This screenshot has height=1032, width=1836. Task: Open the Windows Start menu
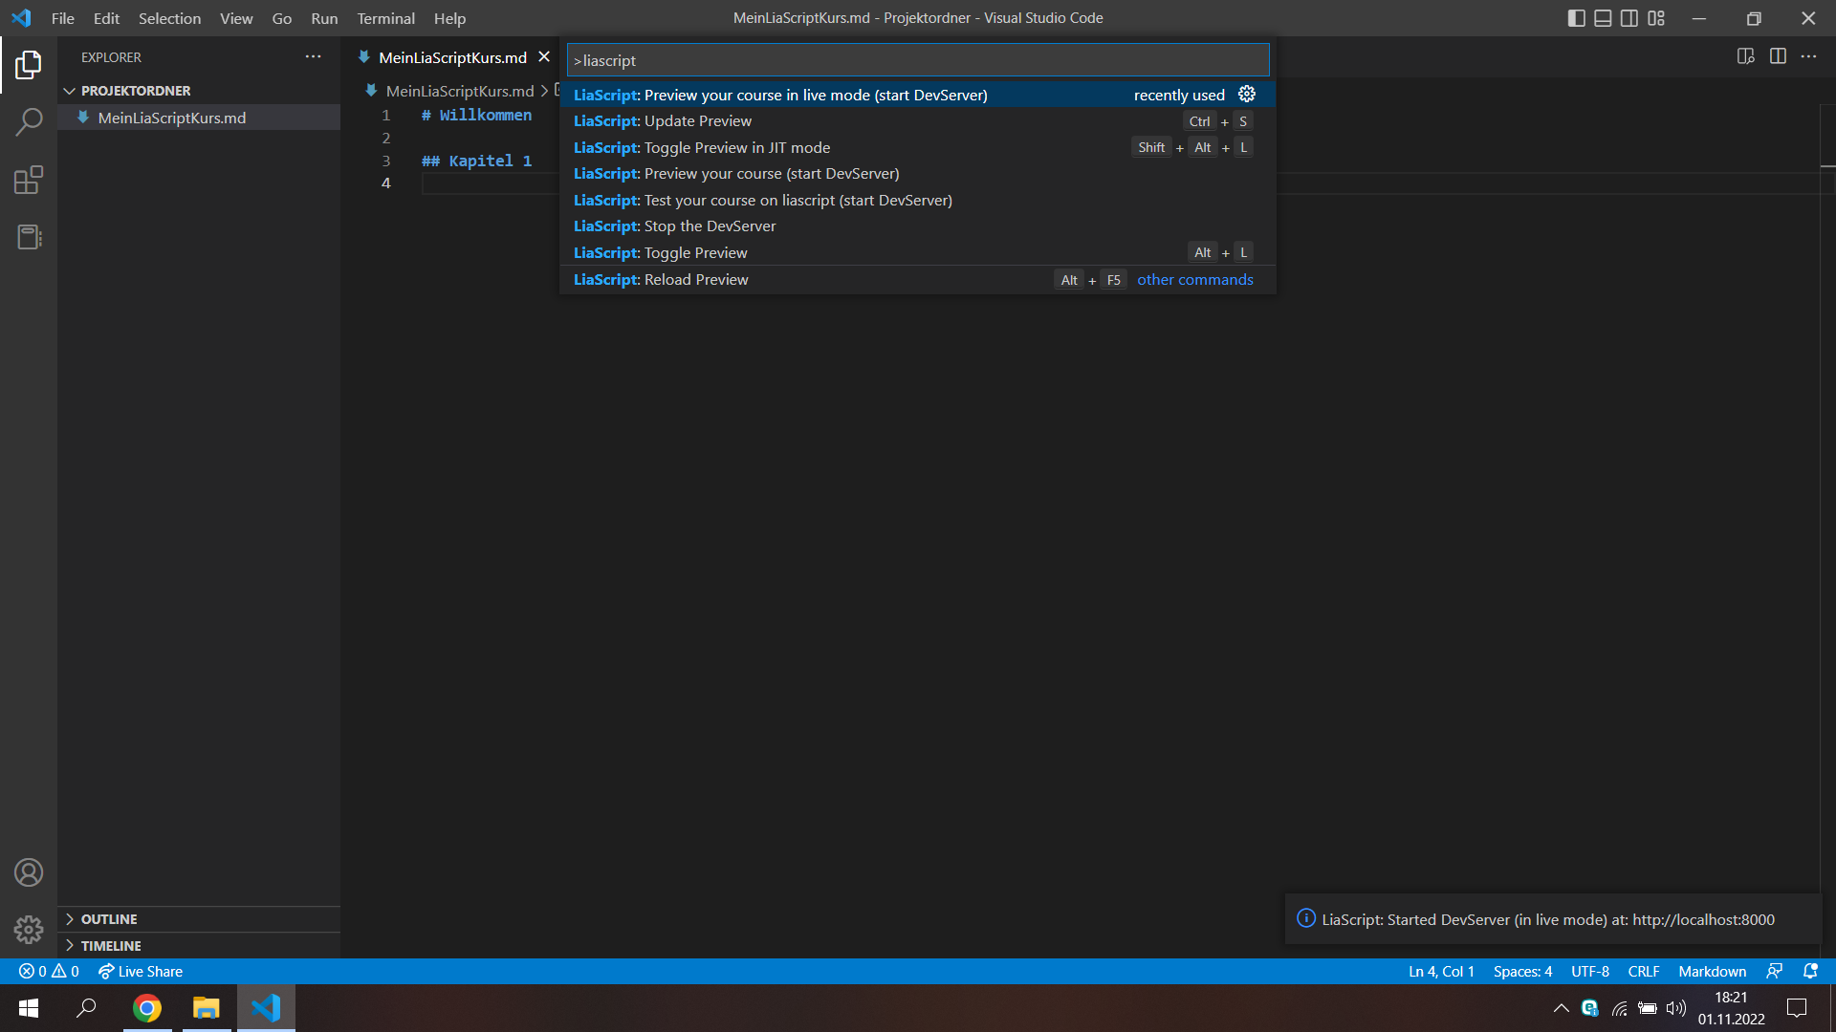click(29, 1008)
